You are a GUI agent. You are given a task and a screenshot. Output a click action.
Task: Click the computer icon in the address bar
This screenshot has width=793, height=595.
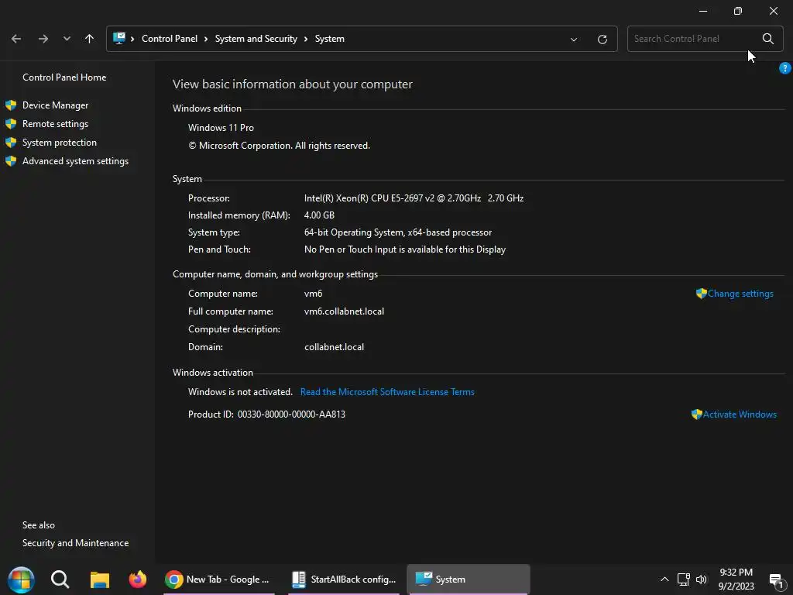coord(118,39)
